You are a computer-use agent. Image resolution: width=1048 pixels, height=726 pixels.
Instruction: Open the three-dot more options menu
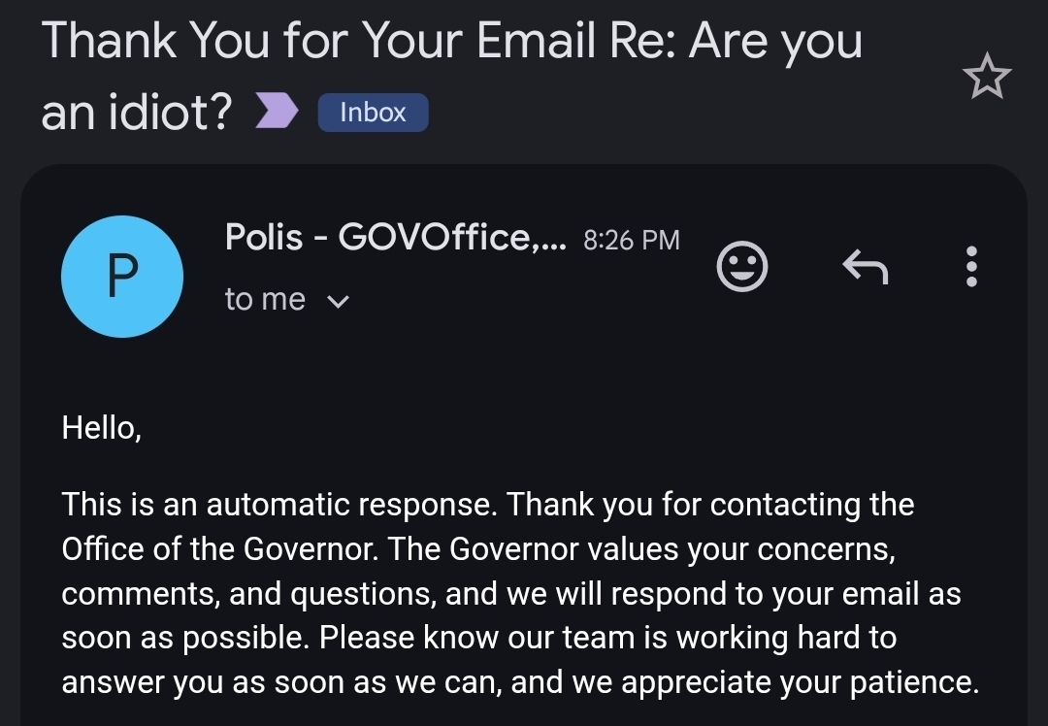(x=971, y=266)
